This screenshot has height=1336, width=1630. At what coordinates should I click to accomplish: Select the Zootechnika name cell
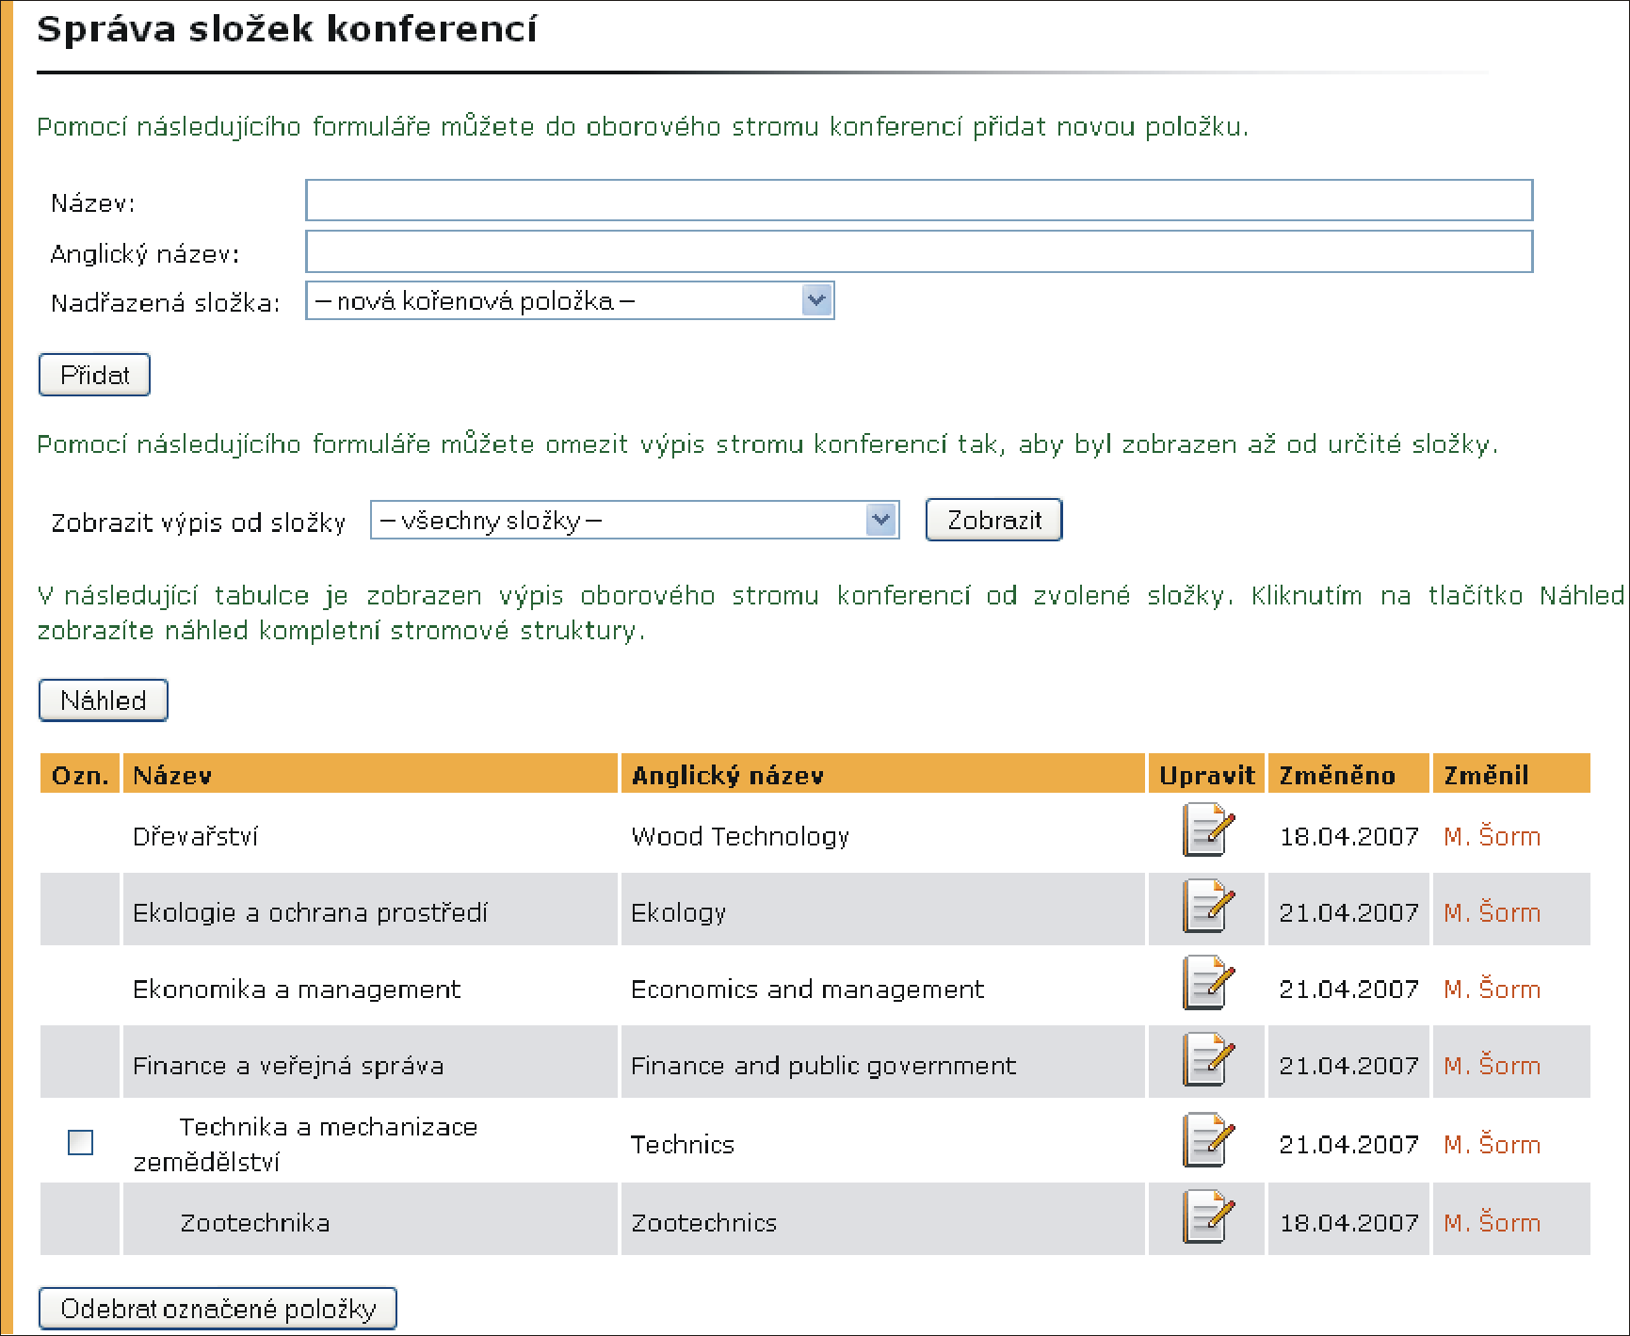click(x=370, y=1219)
